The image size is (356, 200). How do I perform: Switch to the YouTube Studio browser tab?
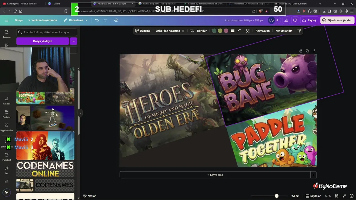22,4
